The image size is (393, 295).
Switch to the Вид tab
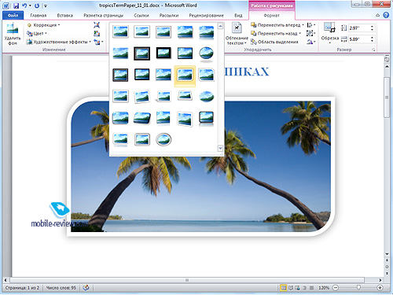point(238,15)
